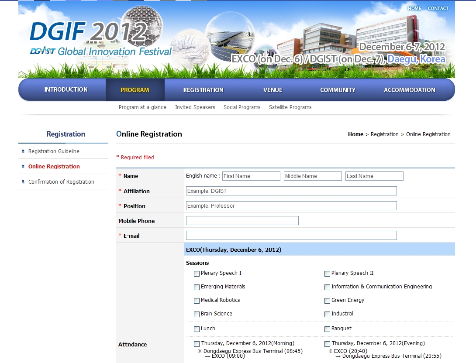Open the ACCOMMODATION menu

[x=410, y=90]
